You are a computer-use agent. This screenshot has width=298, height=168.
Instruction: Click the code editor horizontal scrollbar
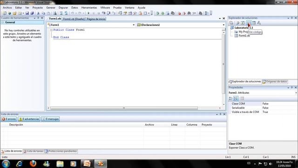[124, 108]
